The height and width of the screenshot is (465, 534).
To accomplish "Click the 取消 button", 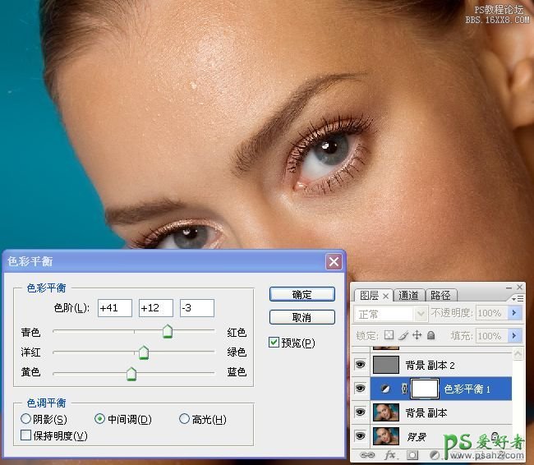I will tap(302, 317).
